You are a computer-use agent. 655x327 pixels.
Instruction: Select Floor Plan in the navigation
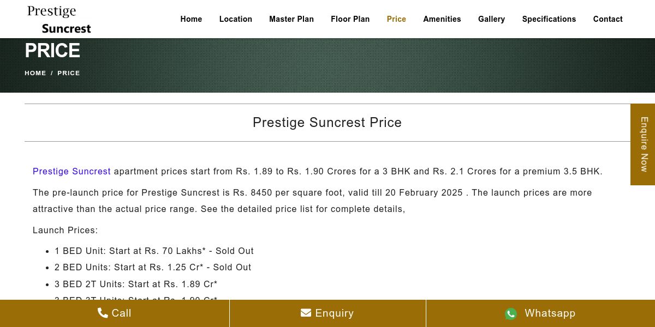pyautogui.click(x=350, y=19)
